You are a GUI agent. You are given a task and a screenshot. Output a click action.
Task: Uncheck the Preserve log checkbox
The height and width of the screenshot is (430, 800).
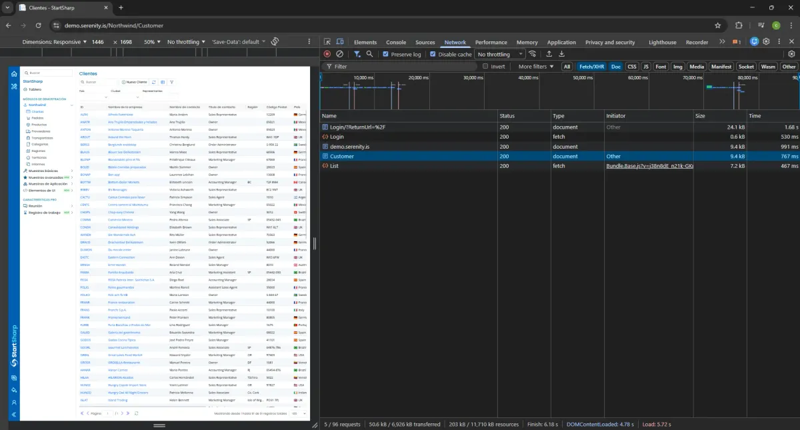coord(385,54)
